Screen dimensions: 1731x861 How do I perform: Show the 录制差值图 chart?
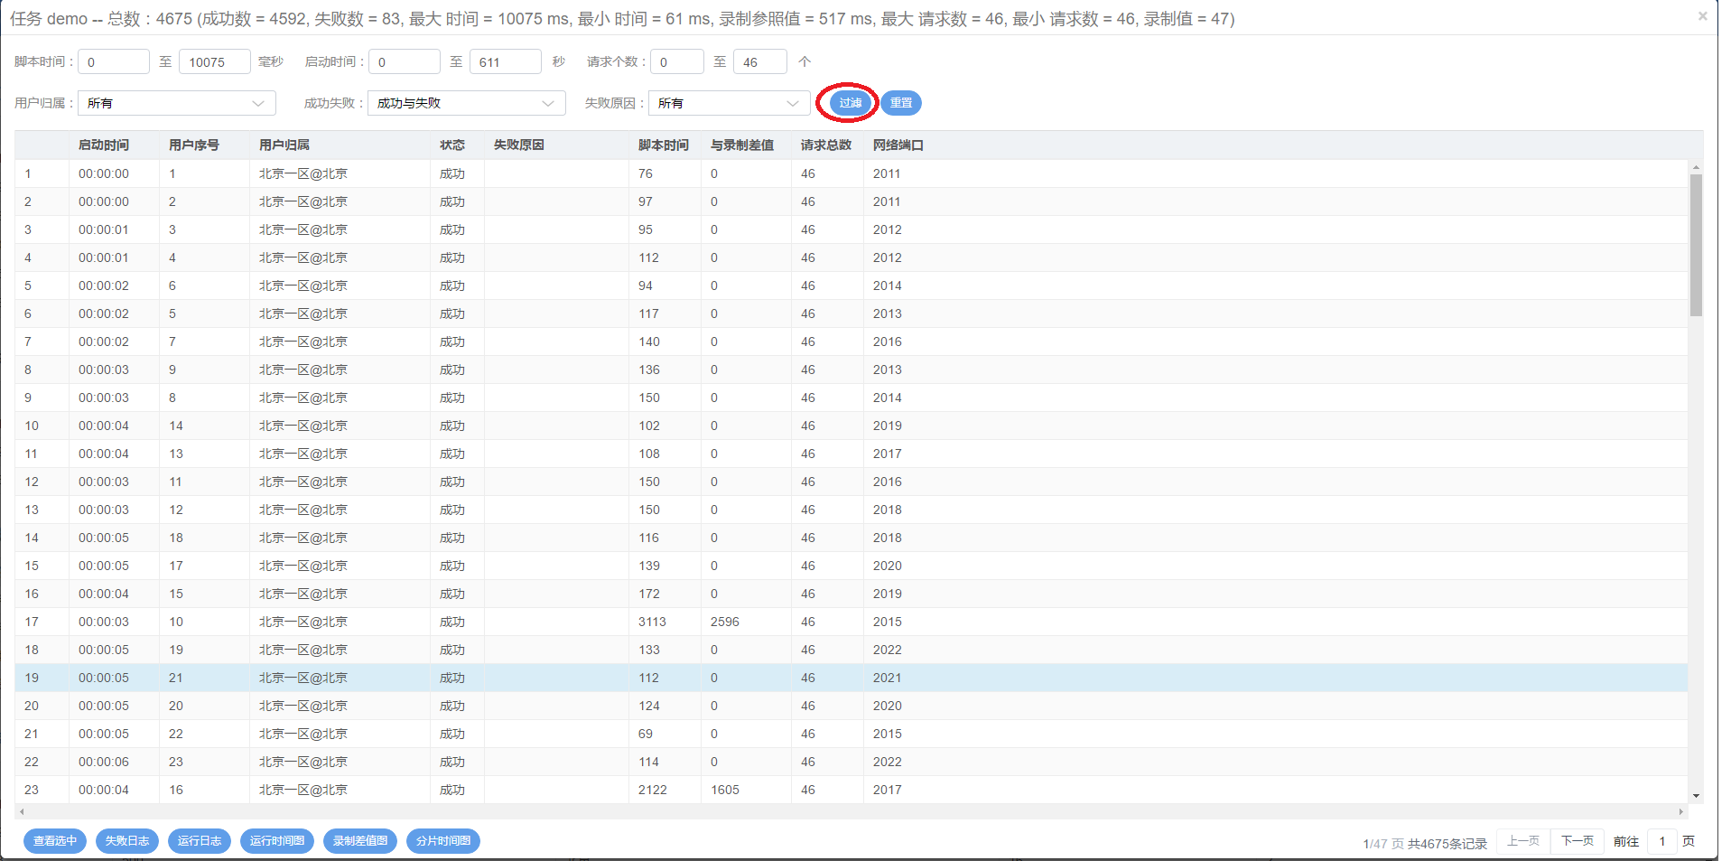coord(360,841)
